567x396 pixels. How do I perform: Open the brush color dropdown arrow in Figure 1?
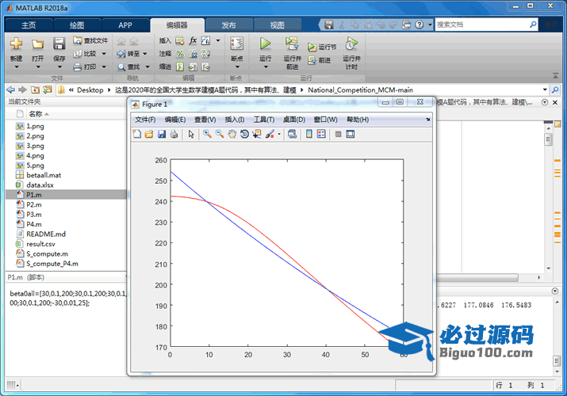coord(279,135)
